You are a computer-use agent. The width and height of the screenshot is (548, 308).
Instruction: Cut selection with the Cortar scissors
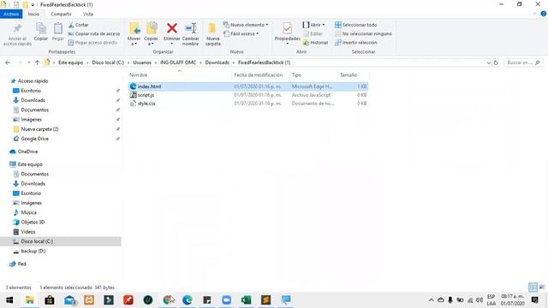pos(78,25)
